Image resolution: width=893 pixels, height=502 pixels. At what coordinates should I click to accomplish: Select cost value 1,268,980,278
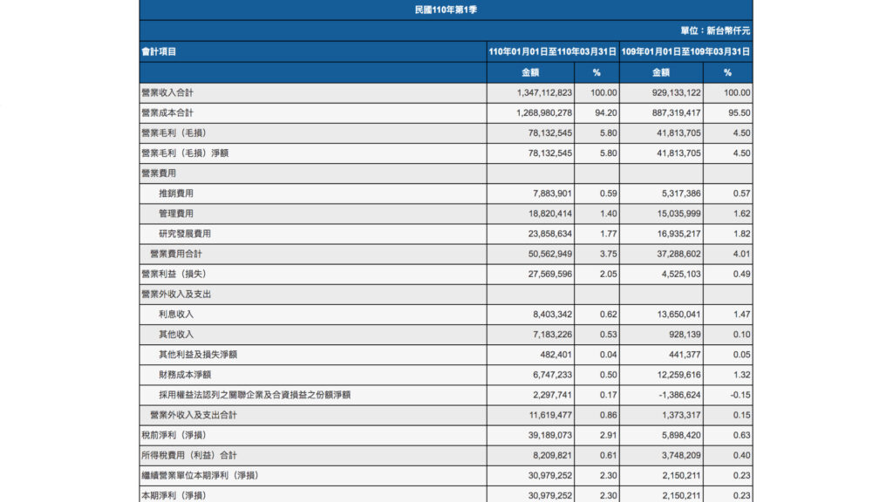(544, 112)
